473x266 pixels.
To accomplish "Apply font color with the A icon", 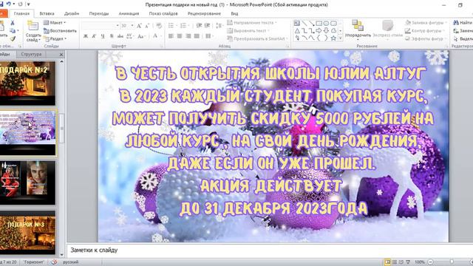I will (x=155, y=36).
